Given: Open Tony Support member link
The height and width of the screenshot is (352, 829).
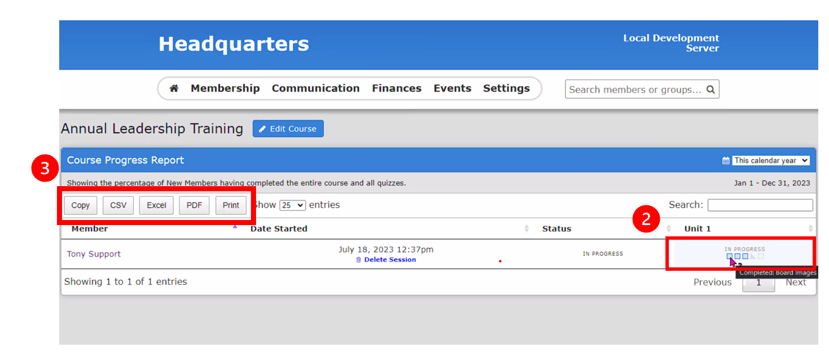Looking at the screenshot, I should pos(94,254).
